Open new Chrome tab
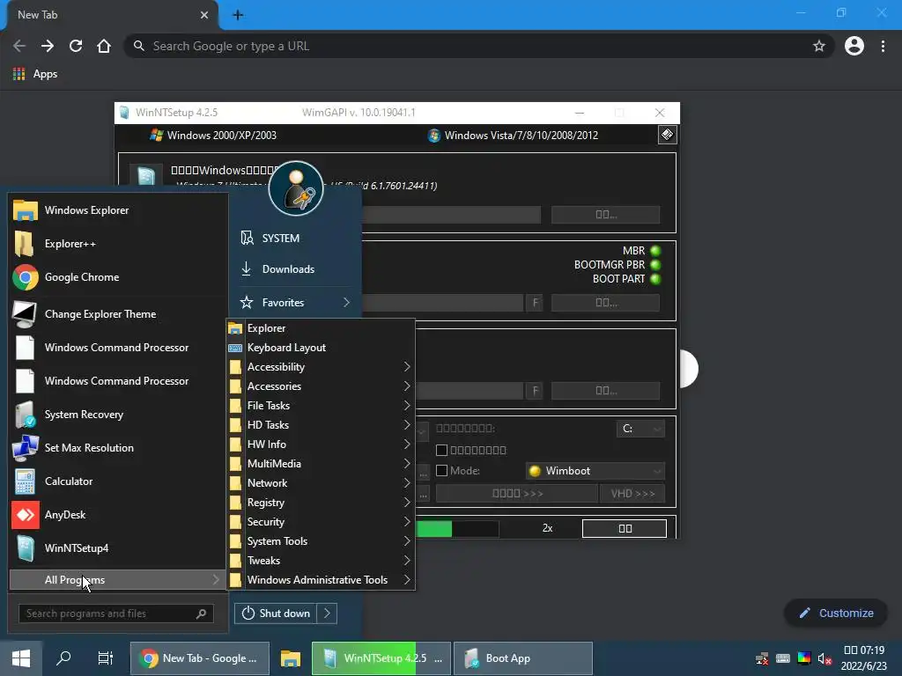 click(x=238, y=15)
